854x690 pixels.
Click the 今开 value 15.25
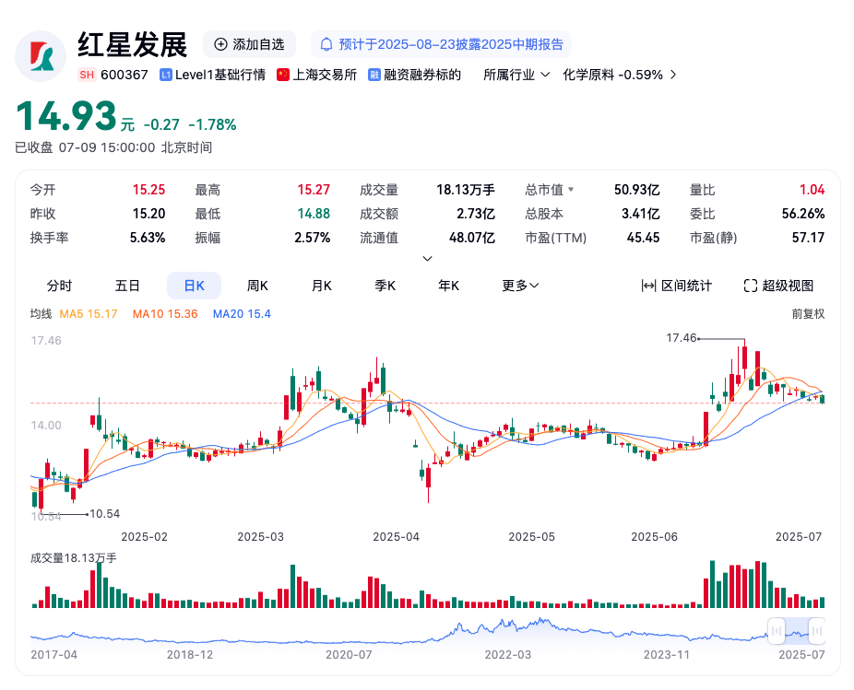(x=148, y=190)
